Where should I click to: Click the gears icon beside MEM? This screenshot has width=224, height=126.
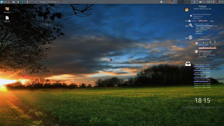pos(191,25)
